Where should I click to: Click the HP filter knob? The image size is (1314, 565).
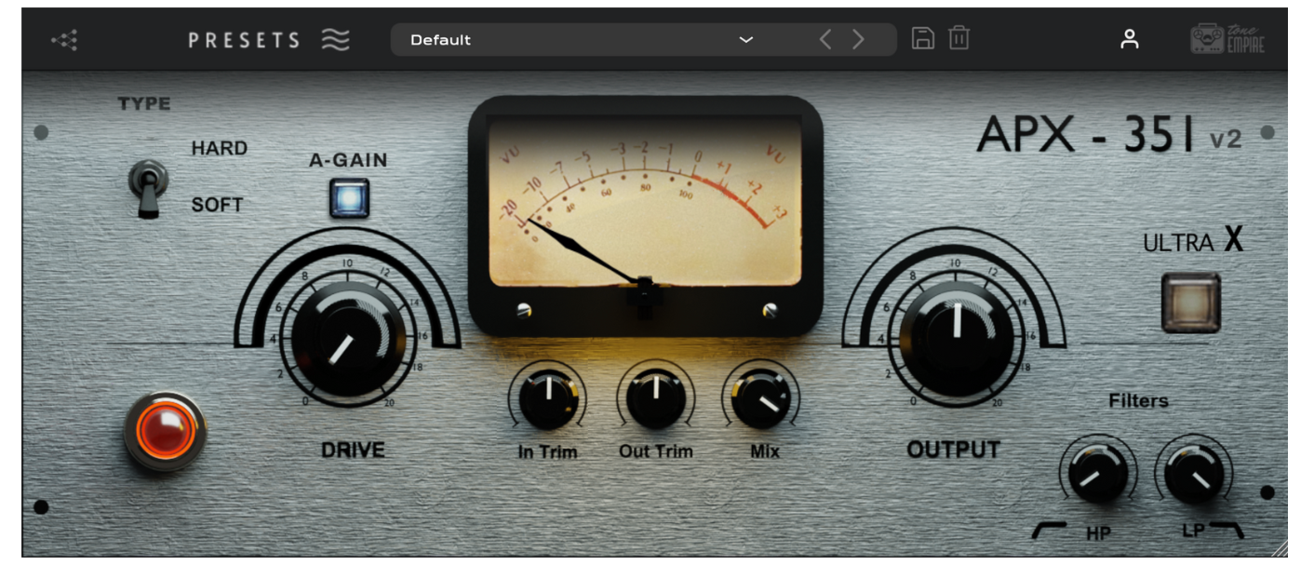click(x=1098, y=474)
